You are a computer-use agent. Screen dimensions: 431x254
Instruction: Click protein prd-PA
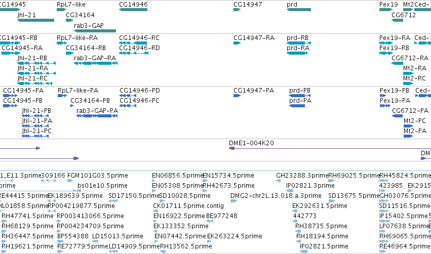tap(297, 106)
